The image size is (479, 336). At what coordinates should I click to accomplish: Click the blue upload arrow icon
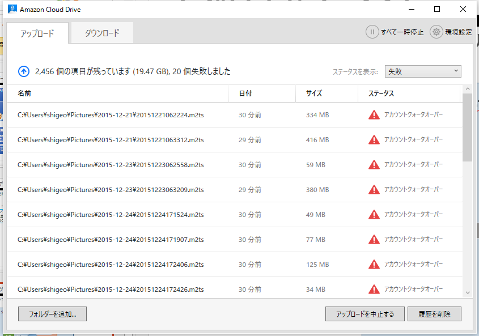point(24,71)
